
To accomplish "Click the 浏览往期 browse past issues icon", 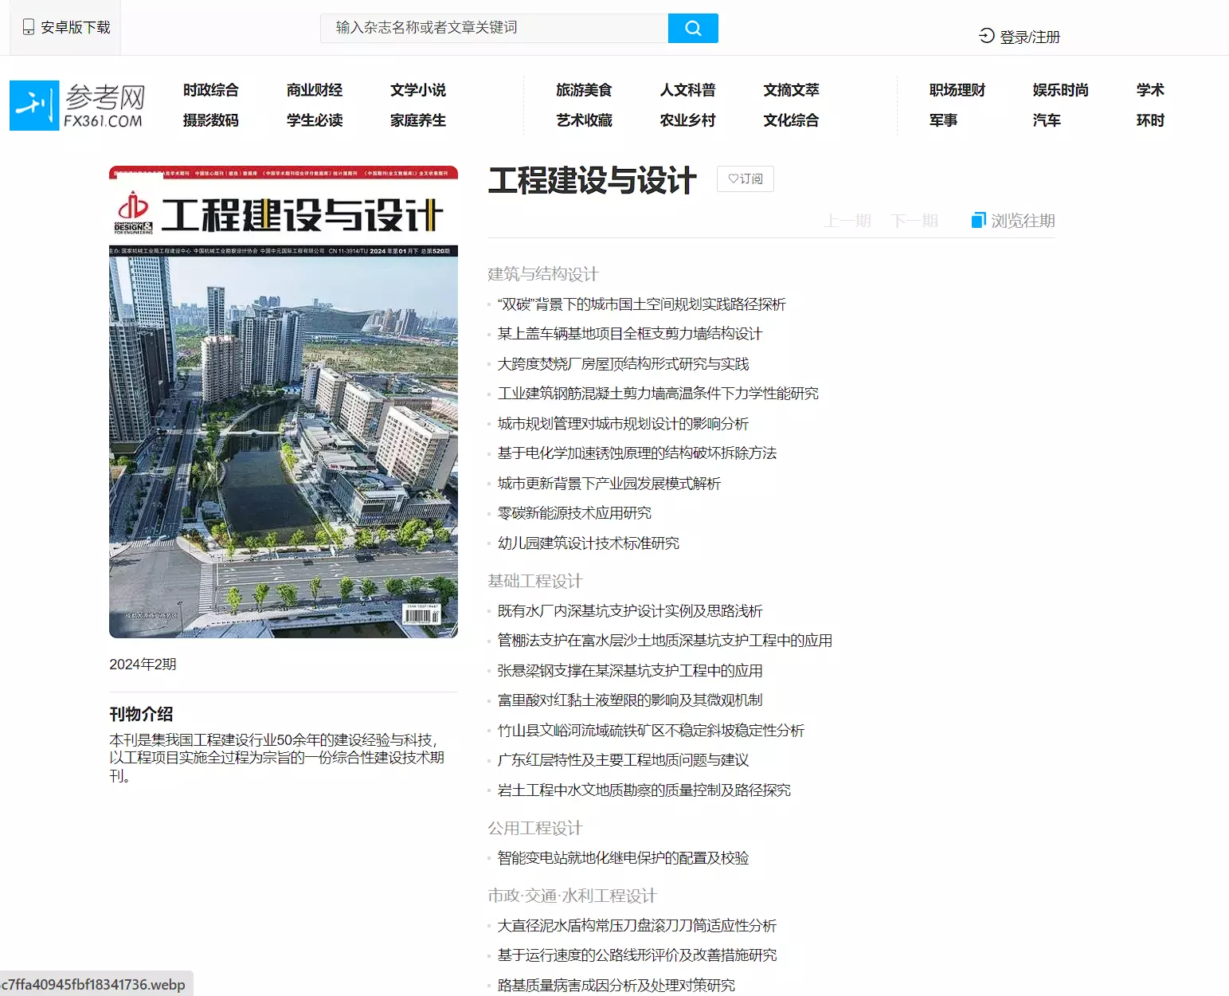I will click(978, 221).
